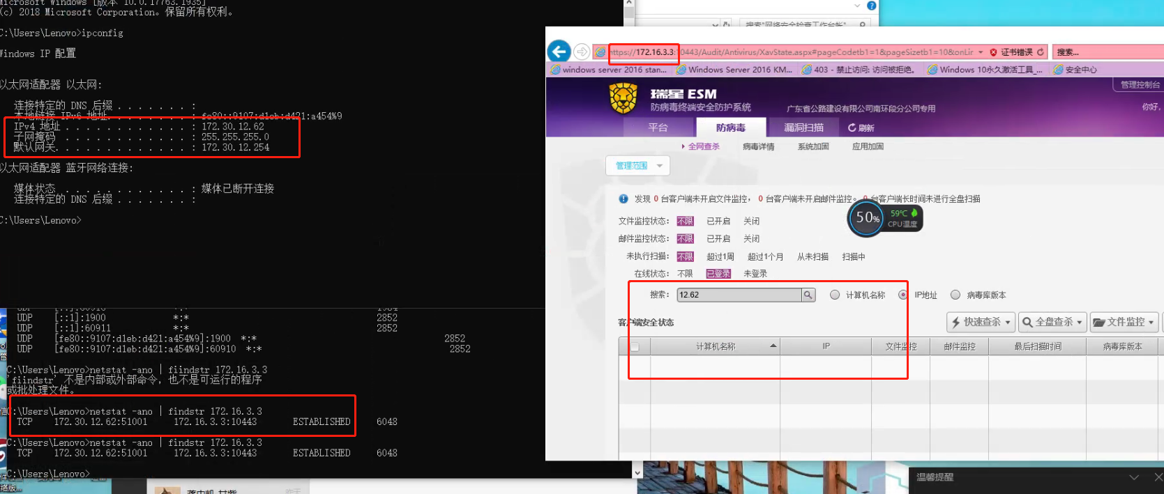Click the reload icon in the address bar

(x=1040, y=52)
